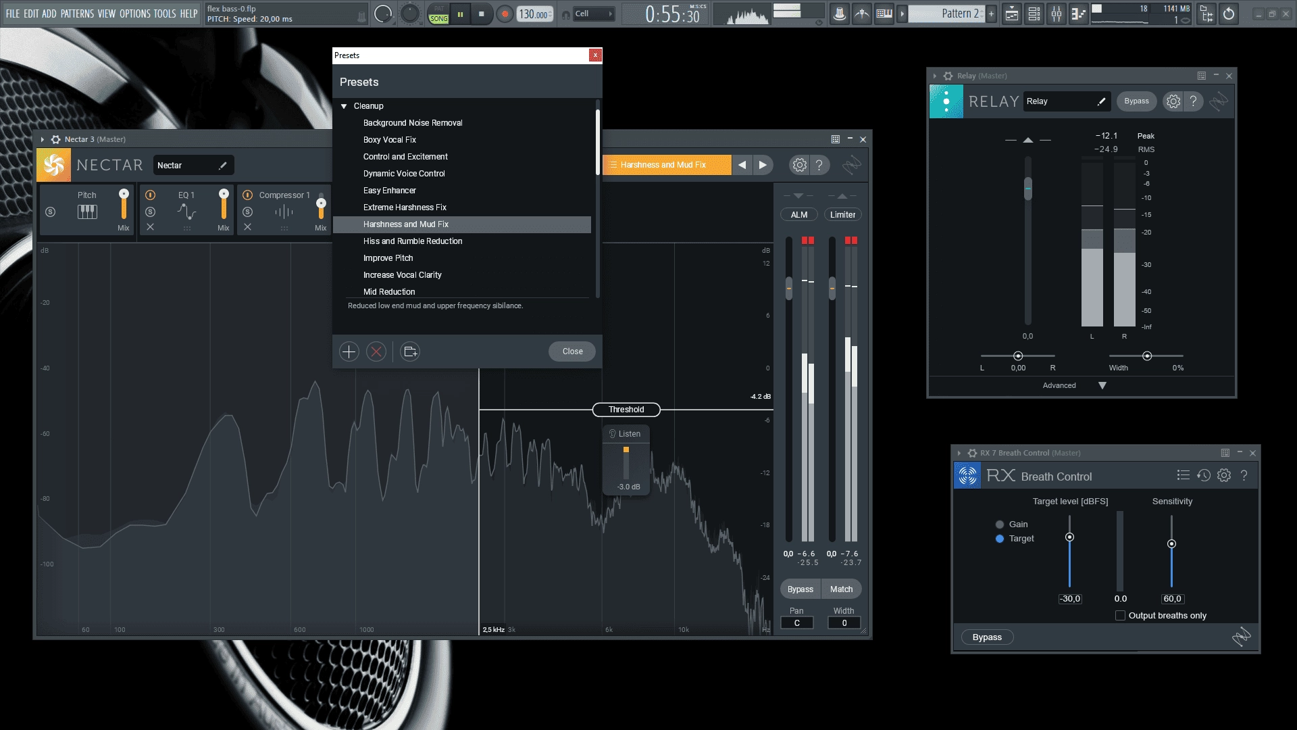
Task: Open the FILE menu
Action: [x=13, y=14]
